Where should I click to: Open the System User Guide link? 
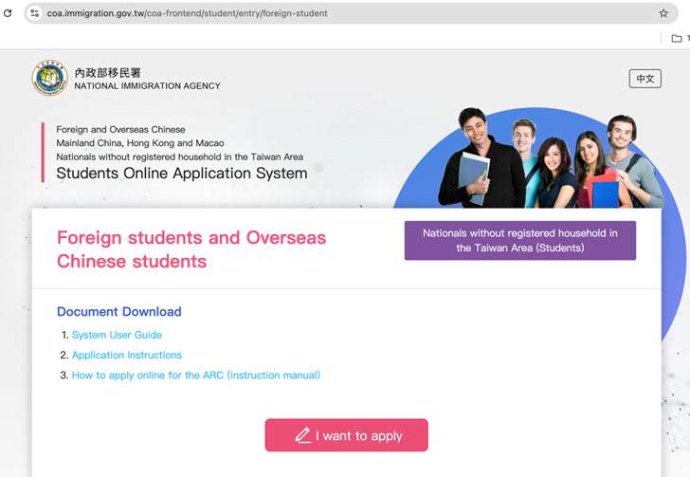(x=117, y=335)
